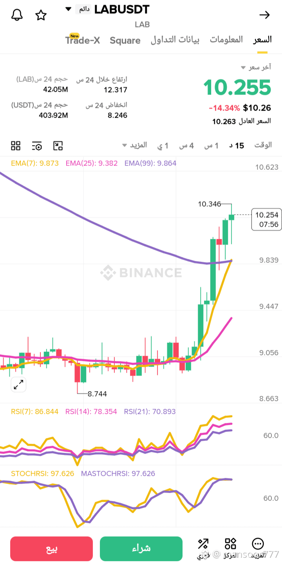Tap the EMA(25): 9.382 indicator label

(x=92, y=163)
